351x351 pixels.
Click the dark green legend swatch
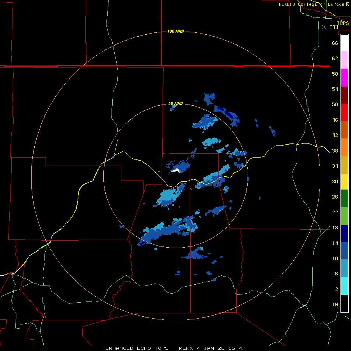coord(344,199)
